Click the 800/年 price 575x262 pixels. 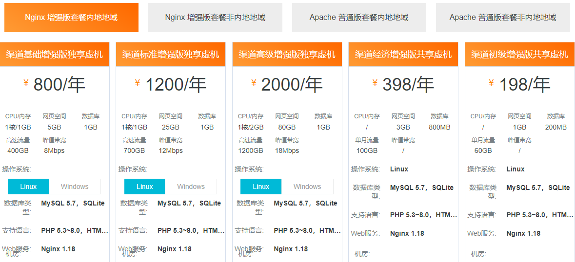(59, 85)
